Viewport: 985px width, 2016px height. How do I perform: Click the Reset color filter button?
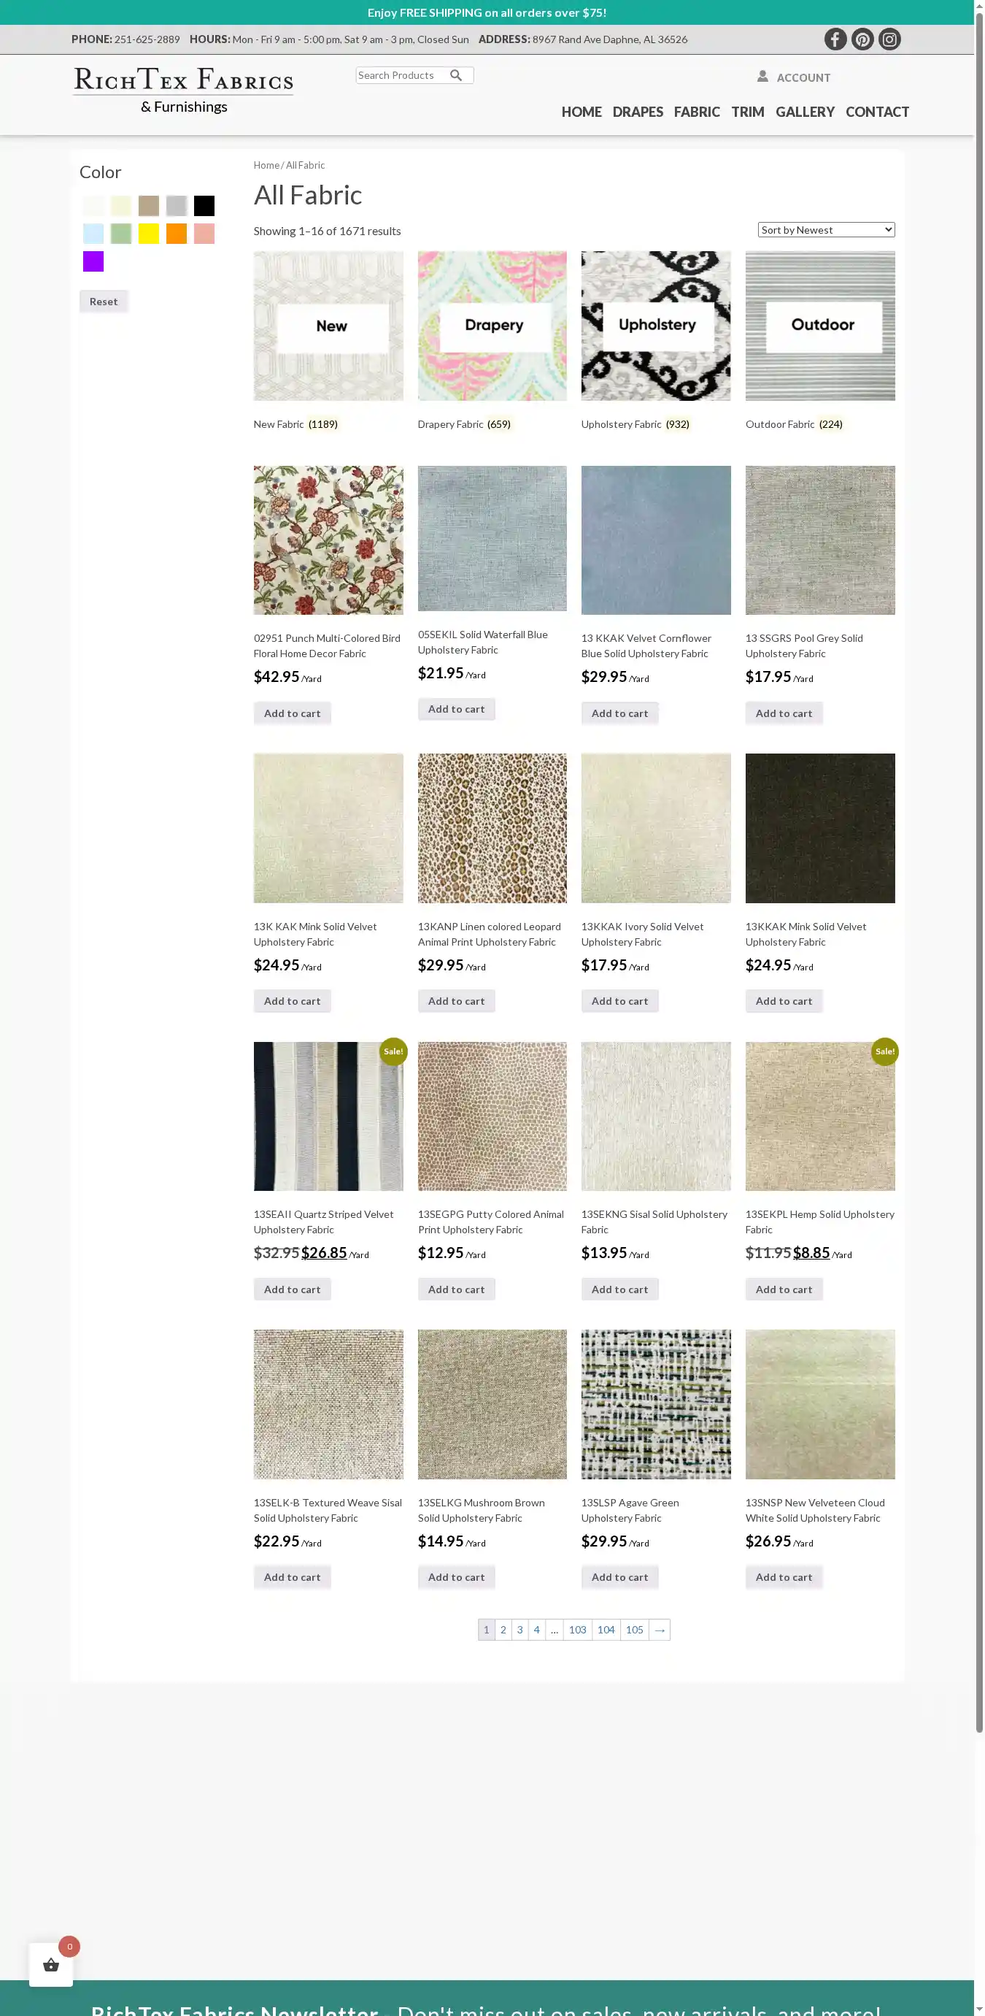104,302
